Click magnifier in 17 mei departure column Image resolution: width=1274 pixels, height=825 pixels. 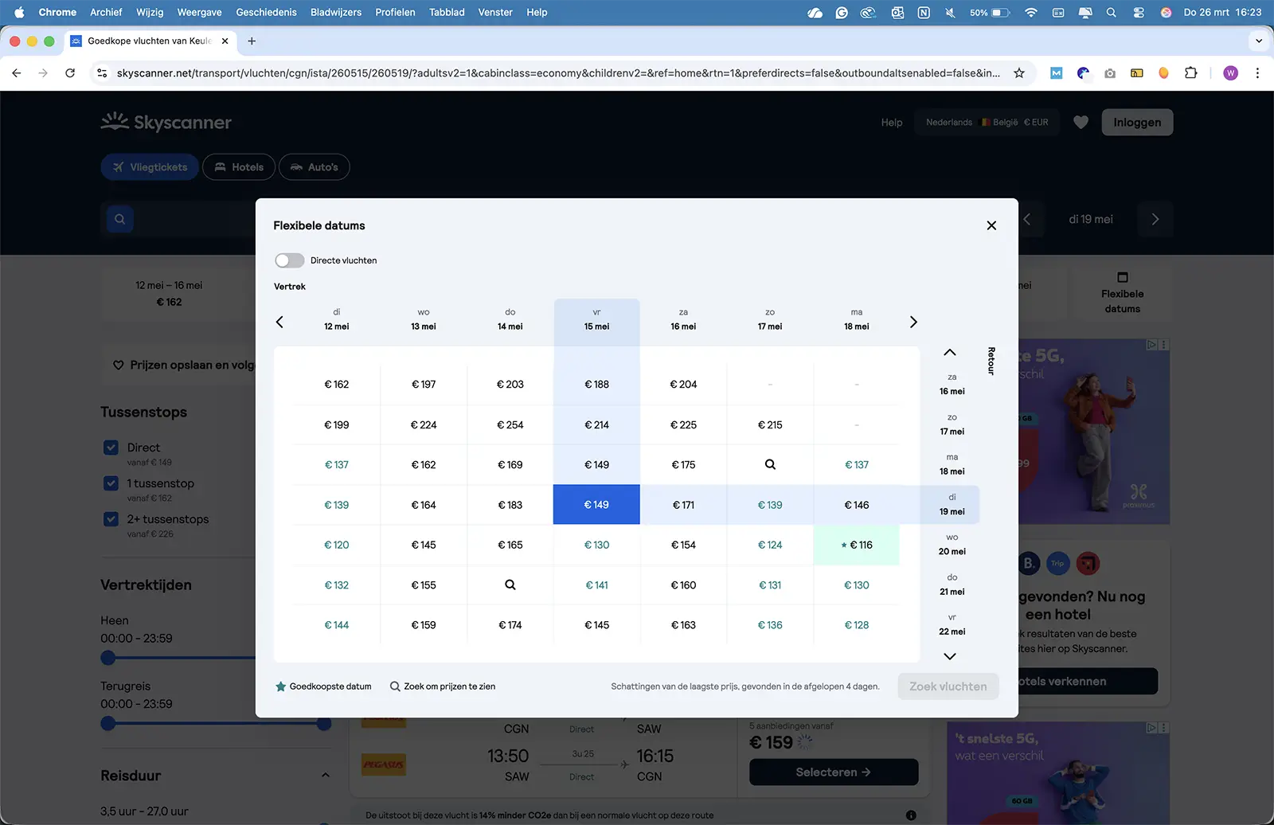[770, 464]
